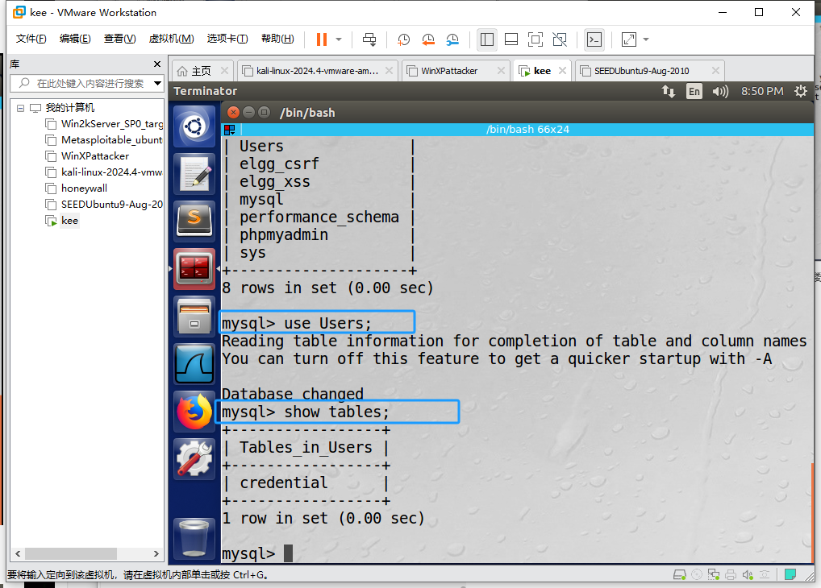The image size is (821, 588).
Task: Launch Firefox from the Ubuntu dock
Action: (x=194, y=411)
